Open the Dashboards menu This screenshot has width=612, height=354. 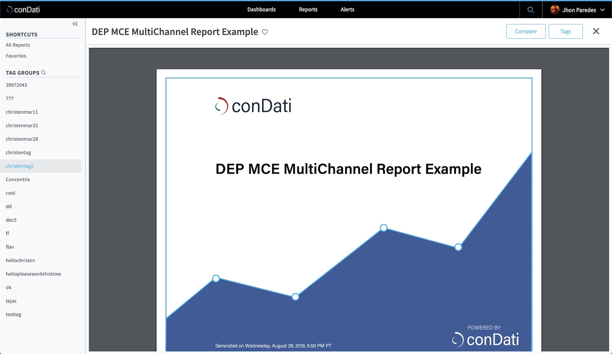click(261, 9)
